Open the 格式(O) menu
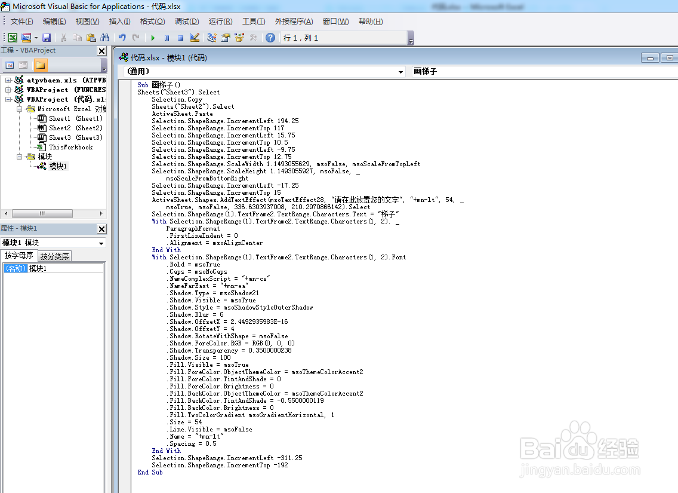Viewport: 678px width, 493px height. (153, 21)
